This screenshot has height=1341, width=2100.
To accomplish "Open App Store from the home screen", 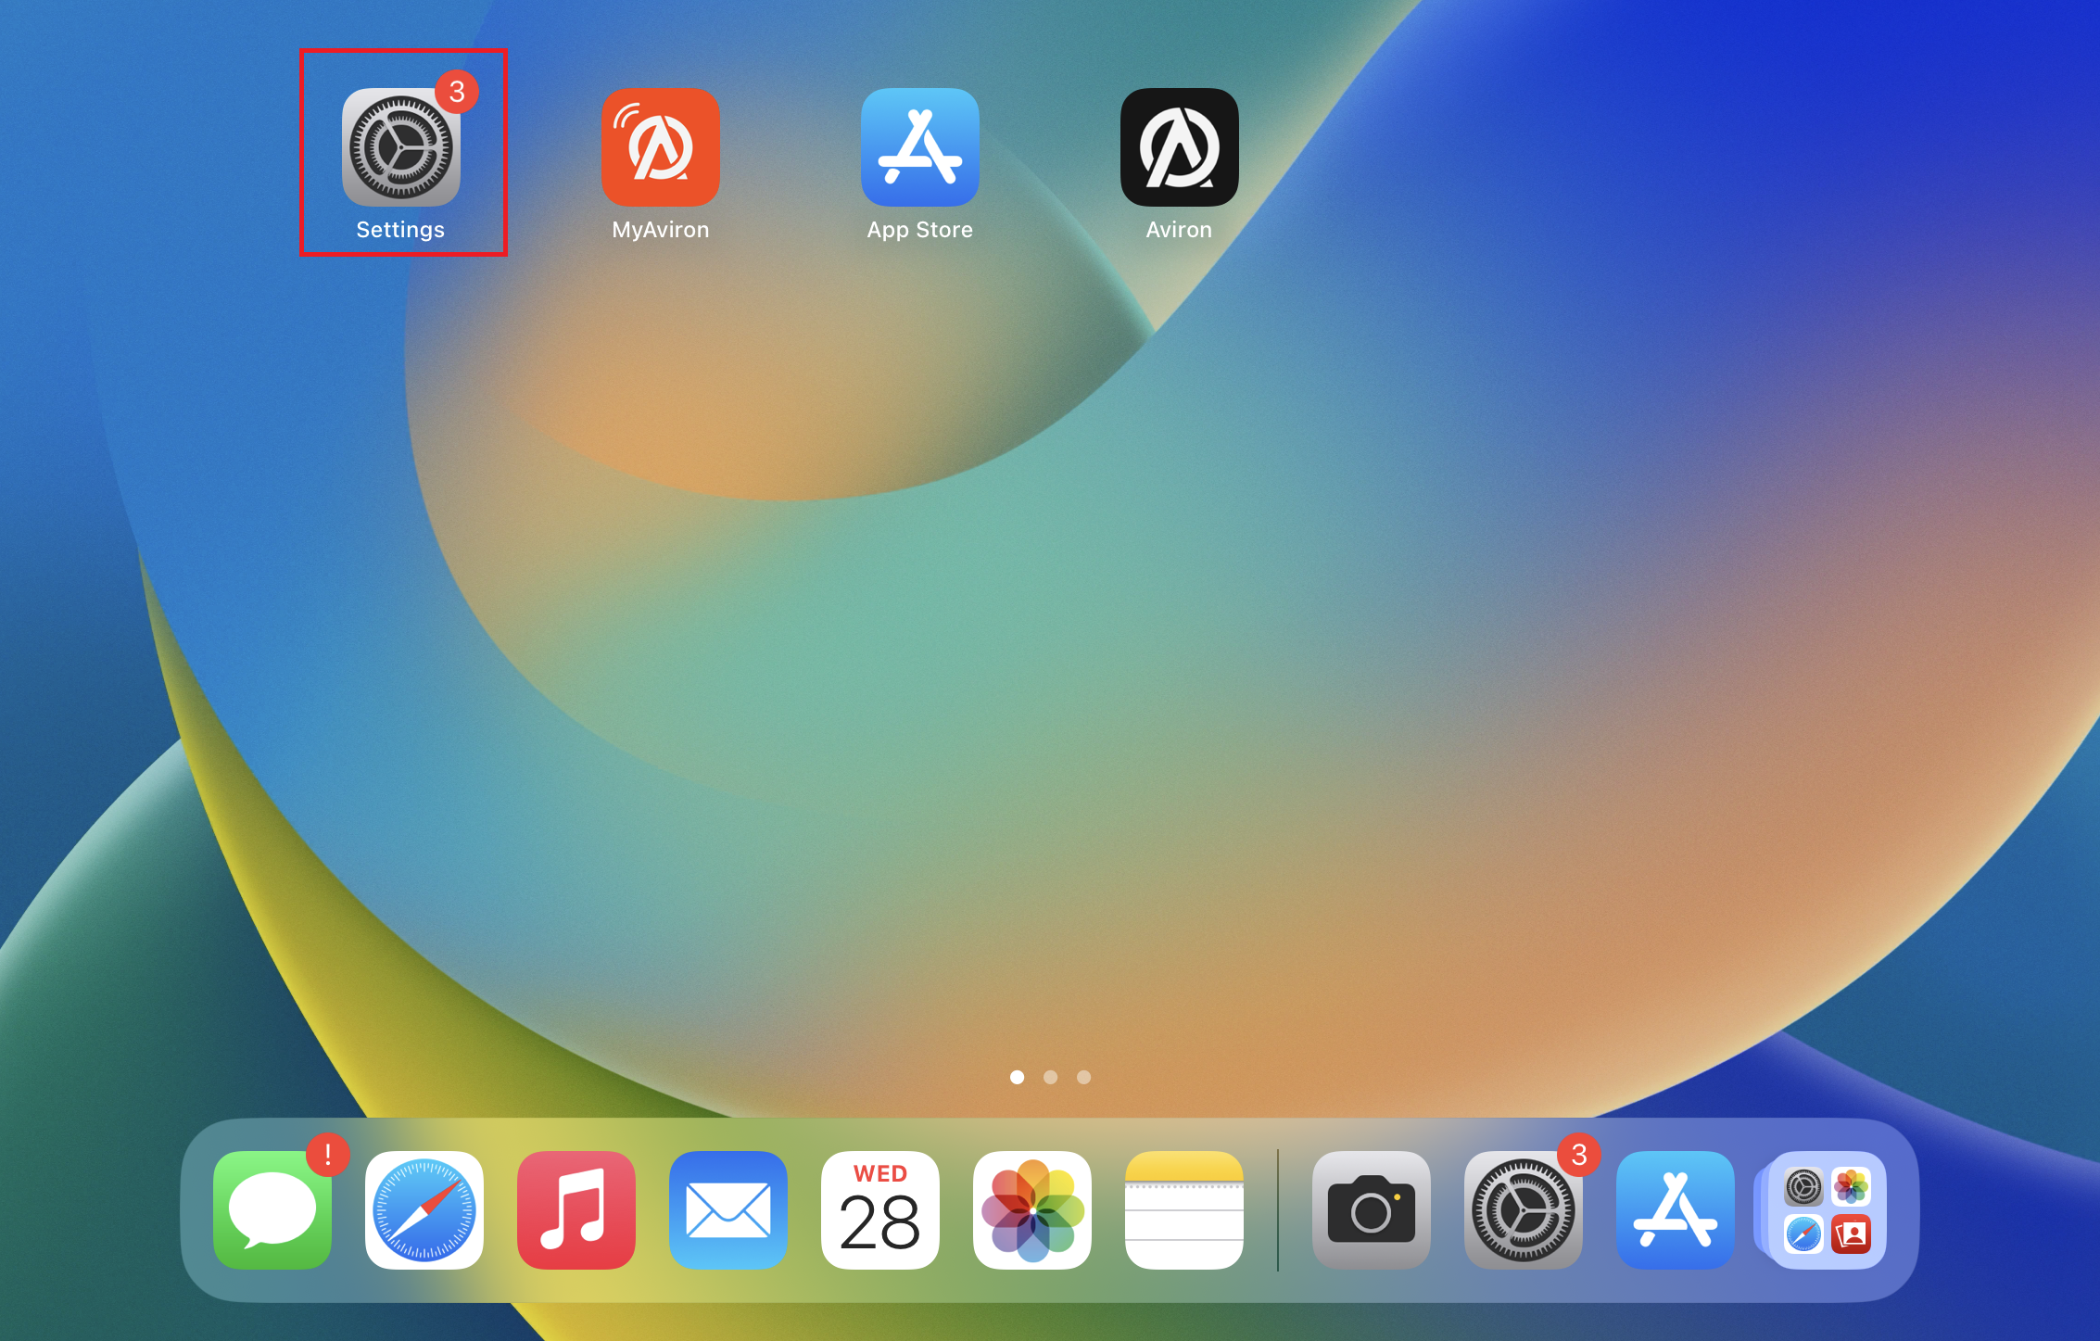I will [x=920, y=147].
